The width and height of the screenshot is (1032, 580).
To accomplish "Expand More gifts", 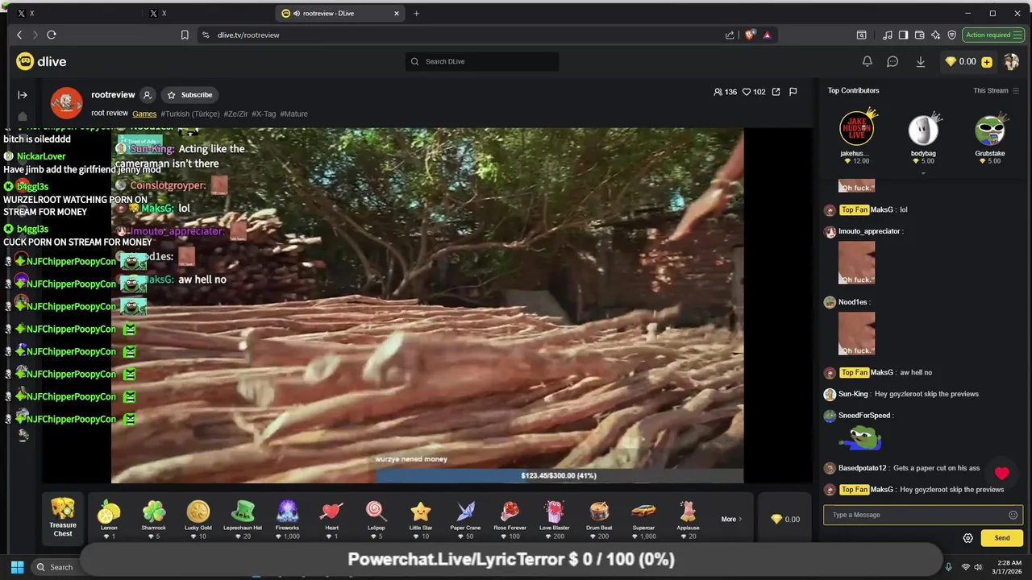I will [x=731, y=519].
